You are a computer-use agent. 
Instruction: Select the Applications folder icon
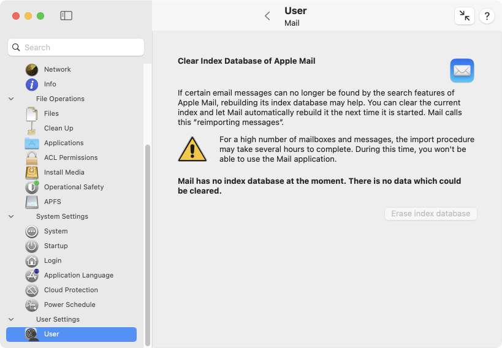(32, 143)
